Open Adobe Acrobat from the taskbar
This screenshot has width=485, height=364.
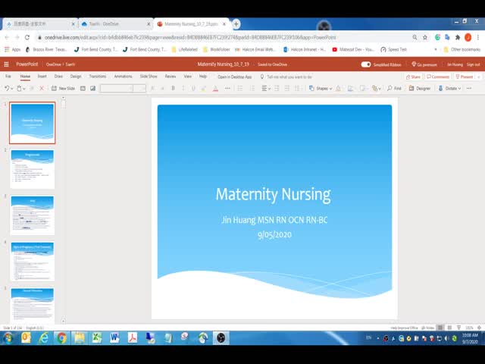133,338
